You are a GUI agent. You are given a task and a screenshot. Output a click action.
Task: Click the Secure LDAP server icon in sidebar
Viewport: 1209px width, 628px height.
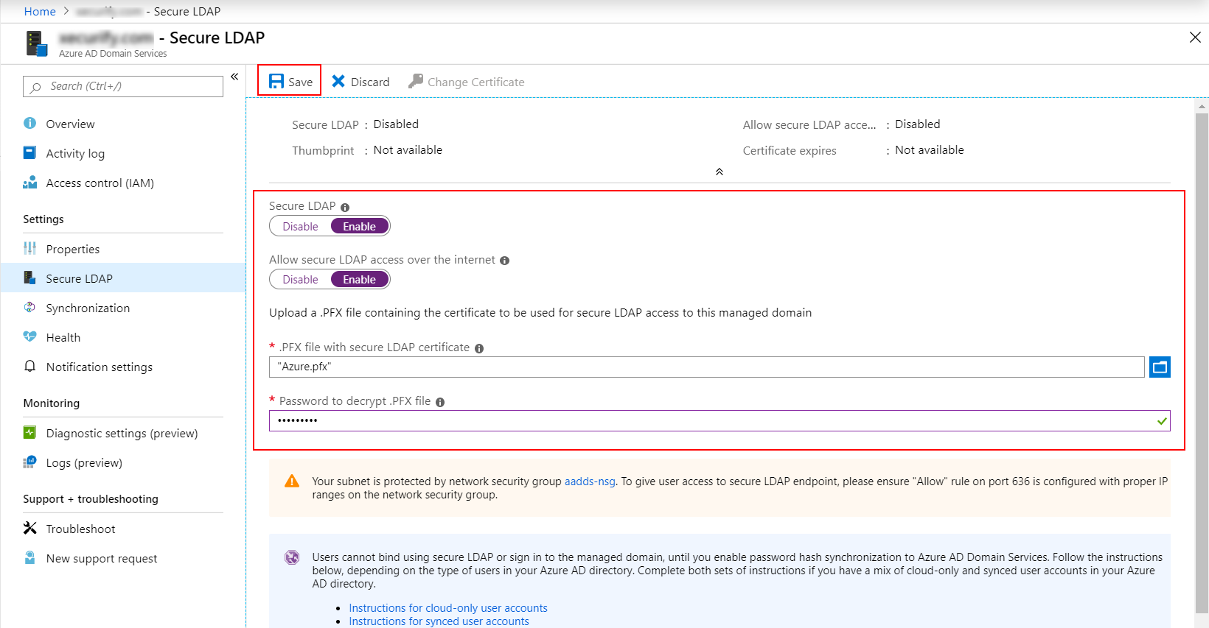(29, 278)
